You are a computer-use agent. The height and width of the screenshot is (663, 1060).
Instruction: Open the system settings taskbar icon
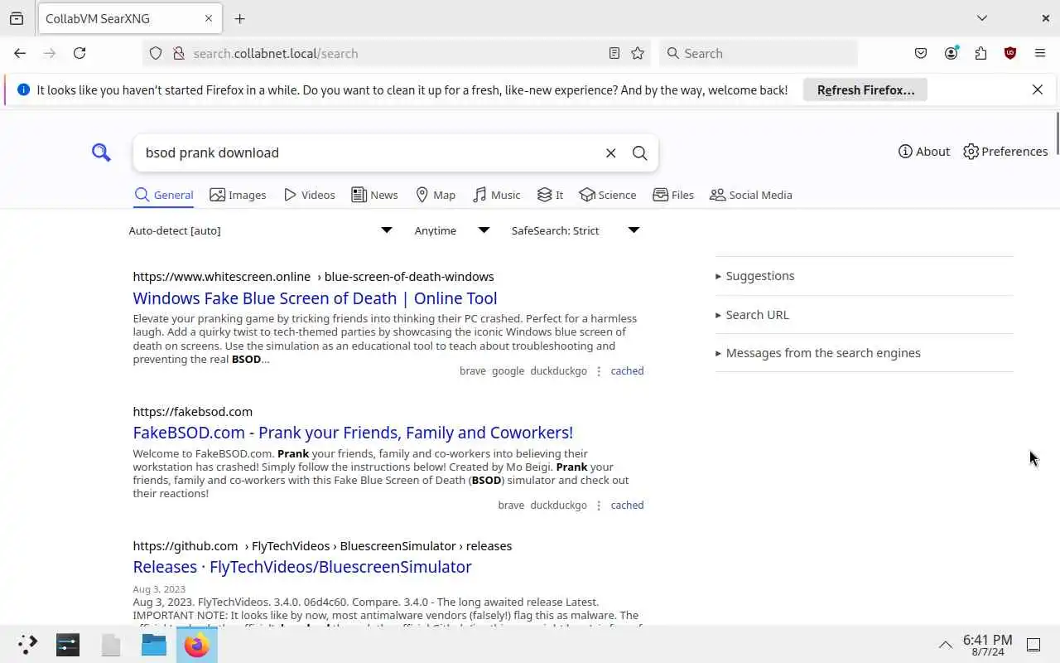tap(68, 644)
